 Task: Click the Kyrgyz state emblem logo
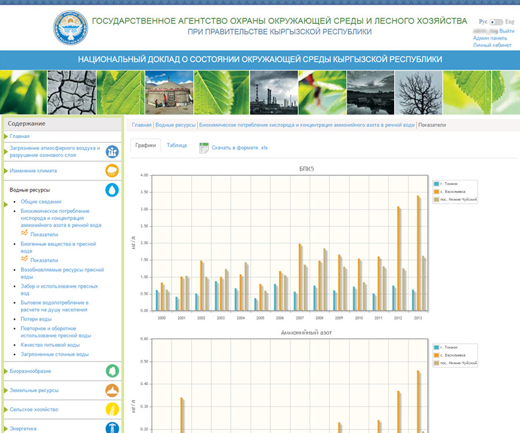click(x=70, y=28)
